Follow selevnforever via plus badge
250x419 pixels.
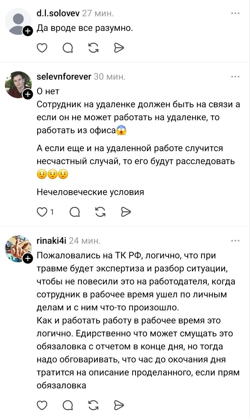pos(28,95)
